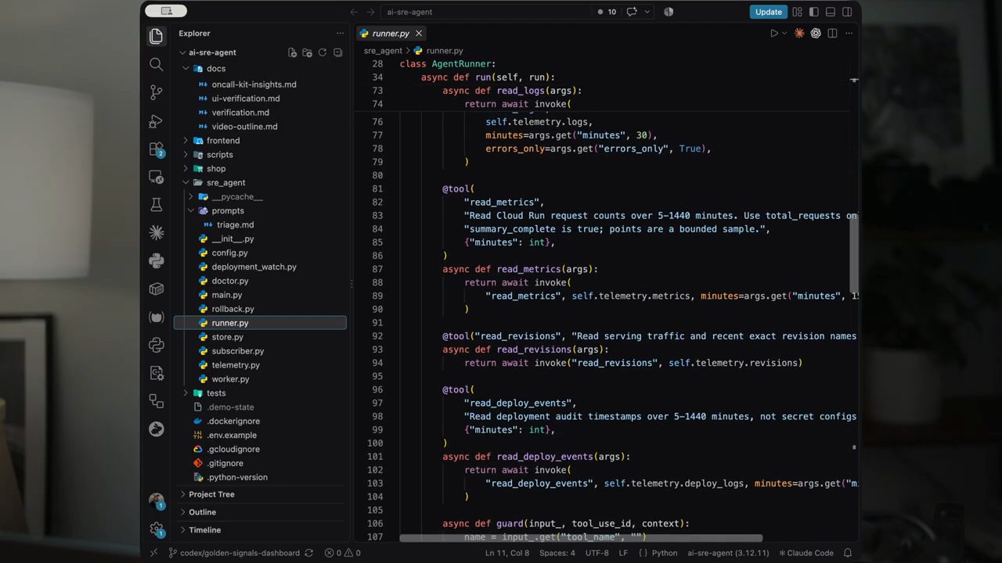The height and width of the screenshot is (563, 1002).
Task: Collapse all folders in explorer
Action: click(x=337, y=52)
